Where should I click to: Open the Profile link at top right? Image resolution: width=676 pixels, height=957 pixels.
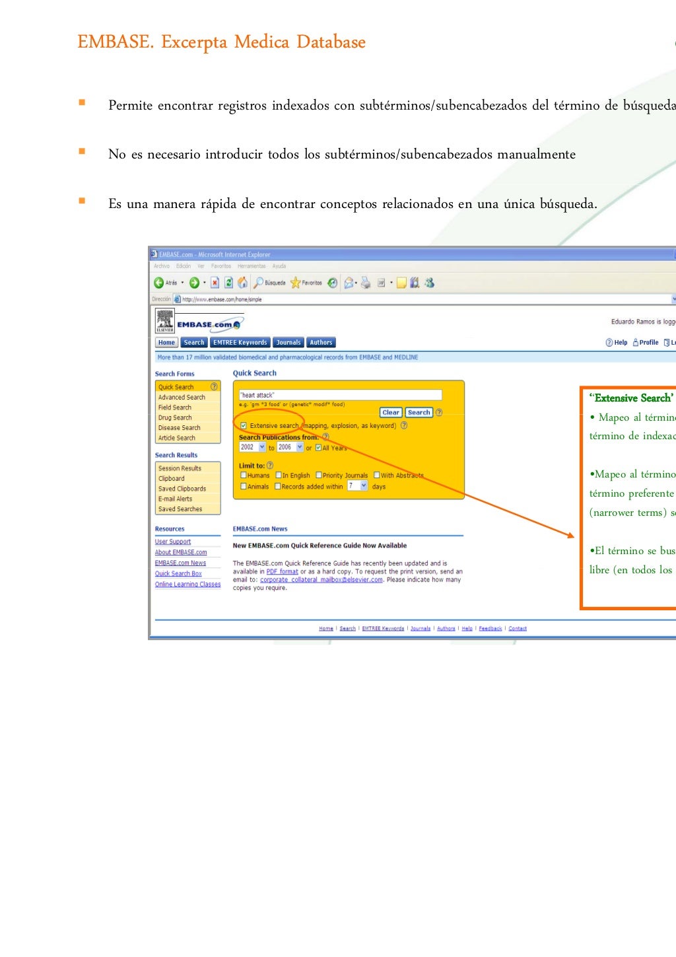click(645, 342)
